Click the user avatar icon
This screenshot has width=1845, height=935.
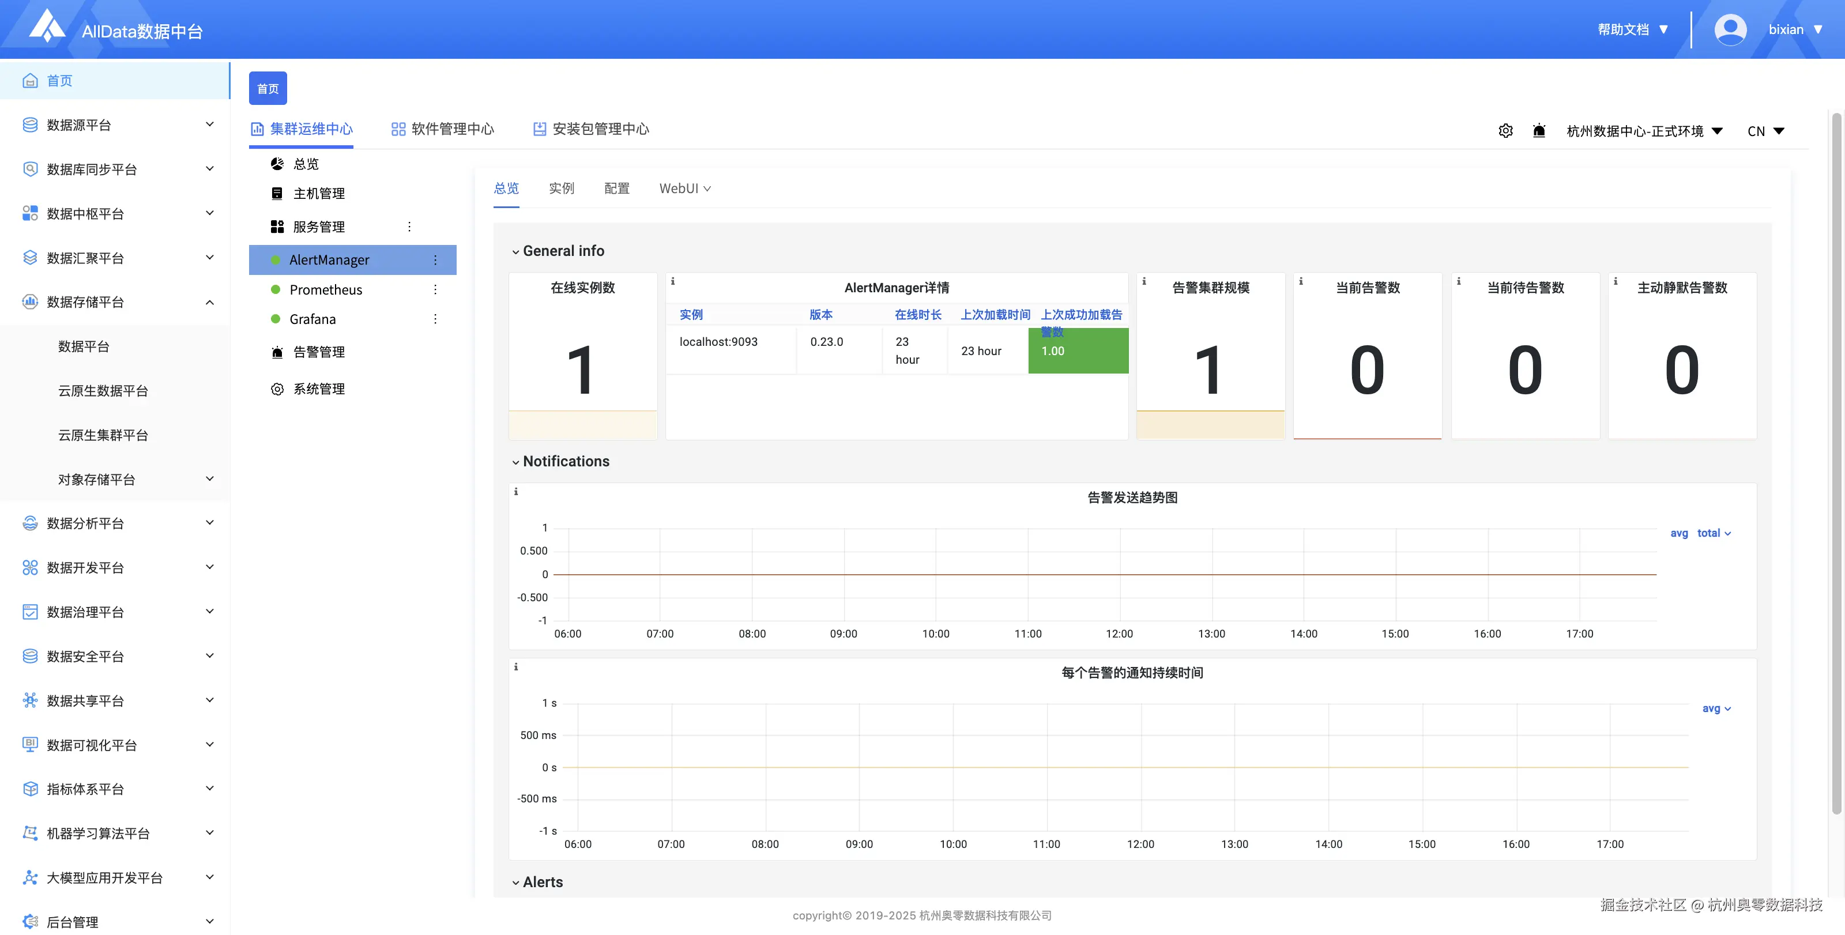[1730, 29]
